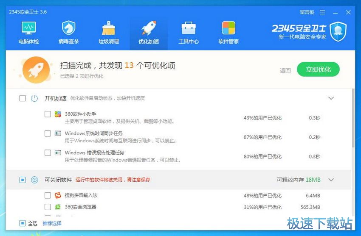The height and width of the screenshot is (236, 361).
Task: Check the 360安全浏览器 checkbox
Action: pos(48,207)
